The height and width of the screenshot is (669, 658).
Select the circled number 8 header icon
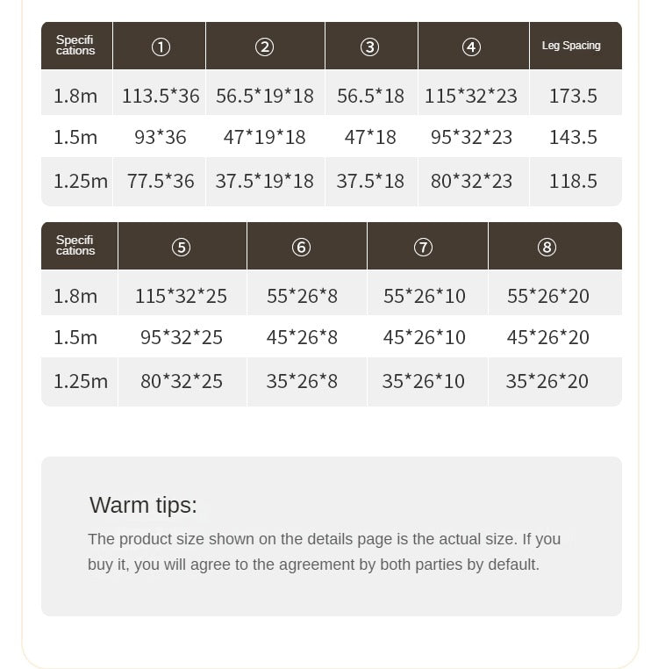click(547, 248)
